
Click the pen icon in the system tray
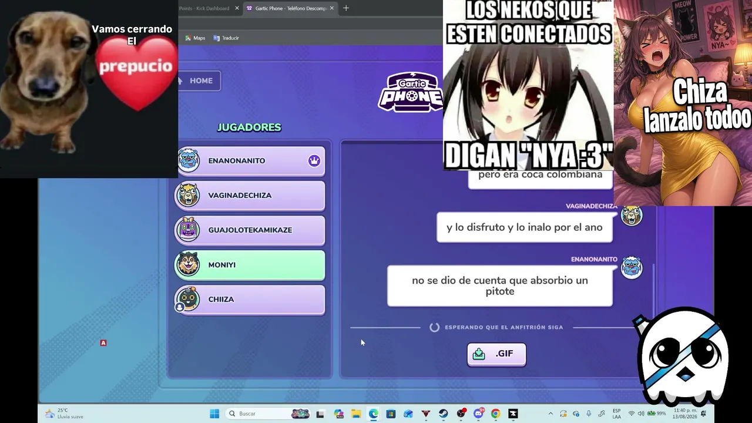tap(602, 414)
